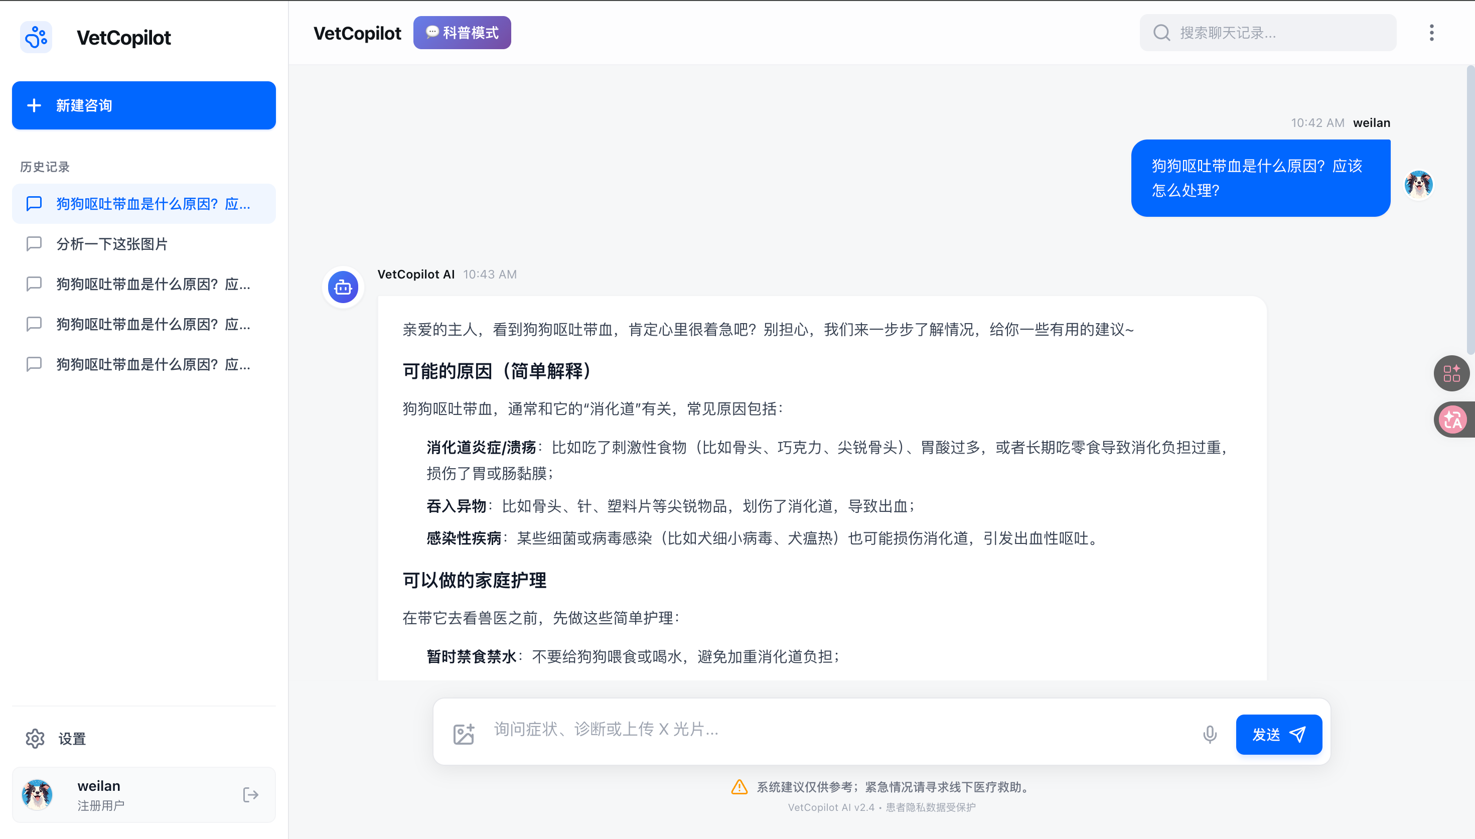Click the user avatar beside the blue message
1475x839 pixels.
(1418, 185)
